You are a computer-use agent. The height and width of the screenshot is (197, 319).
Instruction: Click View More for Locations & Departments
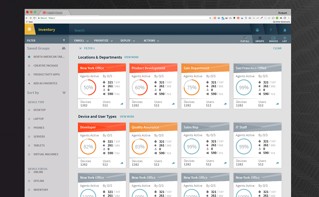(x=131, y=57)
